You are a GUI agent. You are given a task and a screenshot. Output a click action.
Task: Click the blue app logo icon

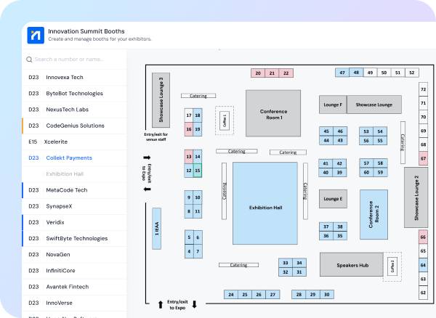(x=36, y=36)
